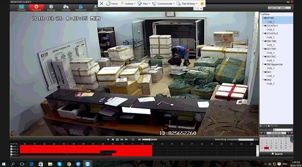Take a snapshot with the camera icon
The height and width of the screenshot is (167, 302).
(x=117, y=140)
